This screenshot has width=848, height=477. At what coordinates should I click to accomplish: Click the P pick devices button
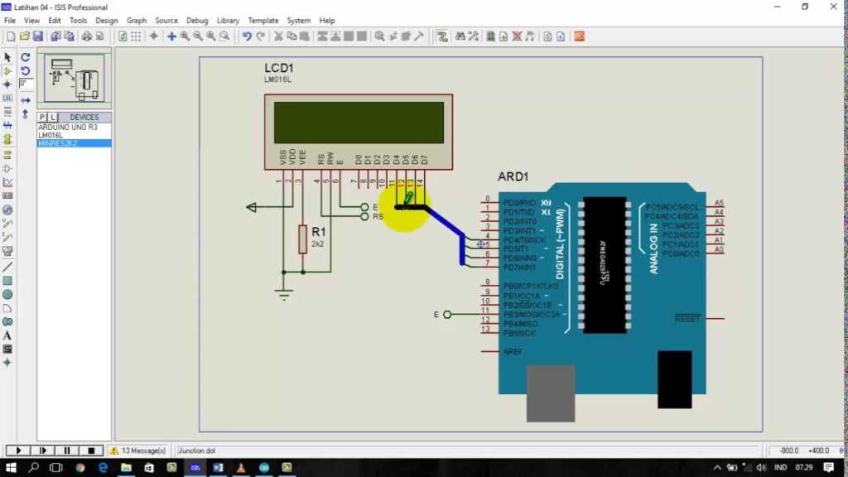pos(42,118)
